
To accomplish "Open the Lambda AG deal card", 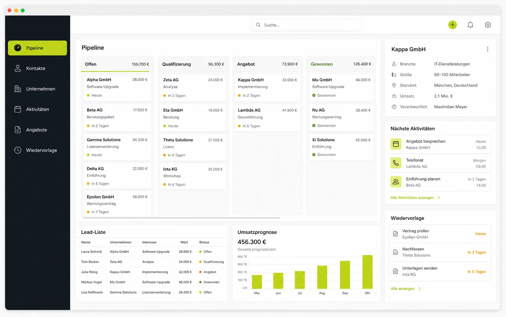I will click(x=267, y=118).
